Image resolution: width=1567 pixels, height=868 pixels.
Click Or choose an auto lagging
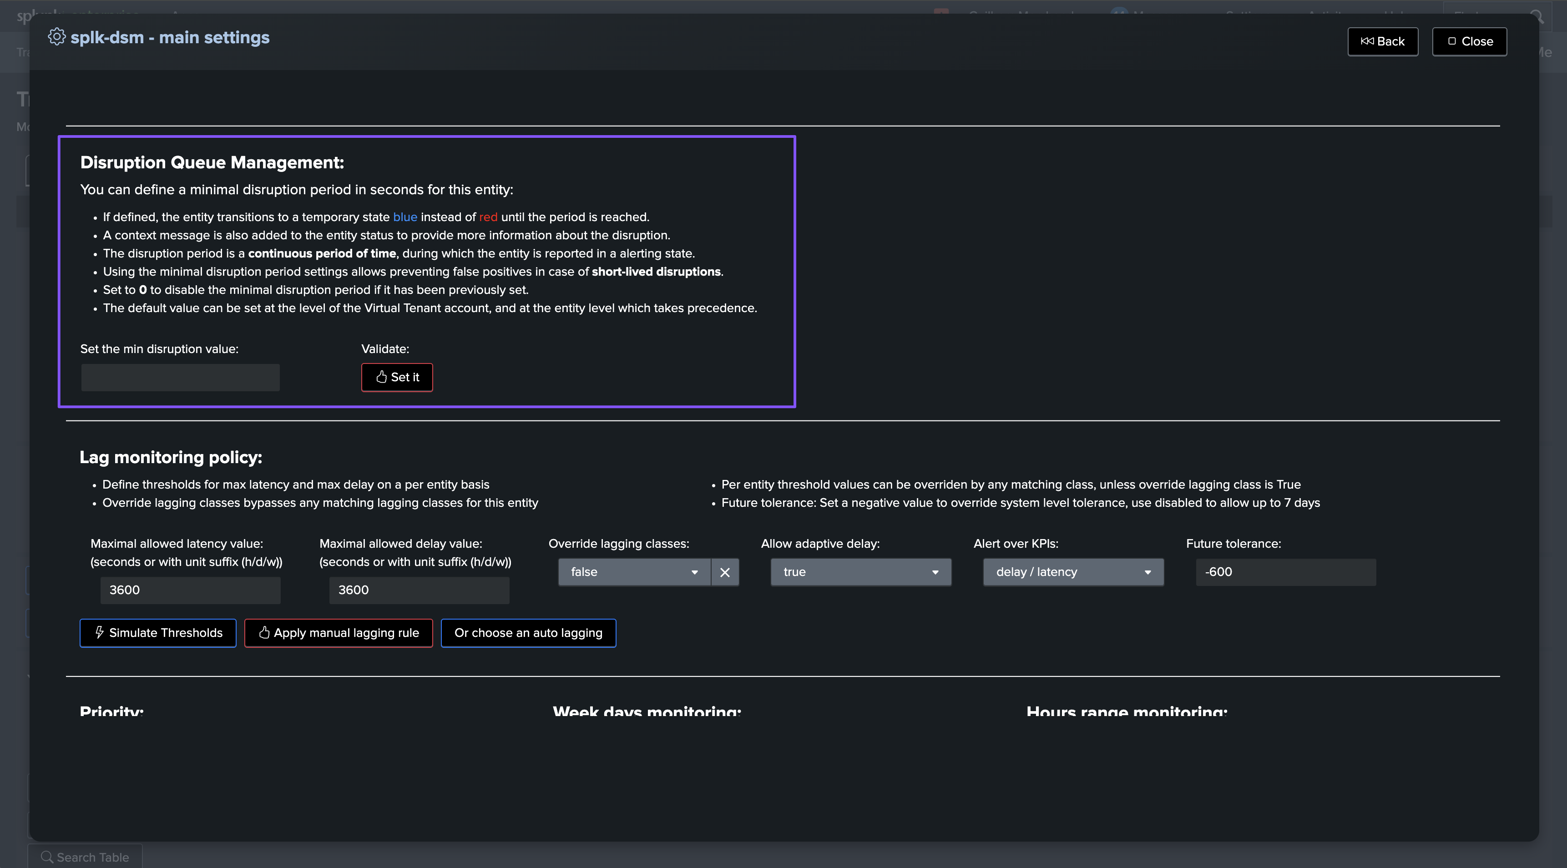tap(528, 633)
